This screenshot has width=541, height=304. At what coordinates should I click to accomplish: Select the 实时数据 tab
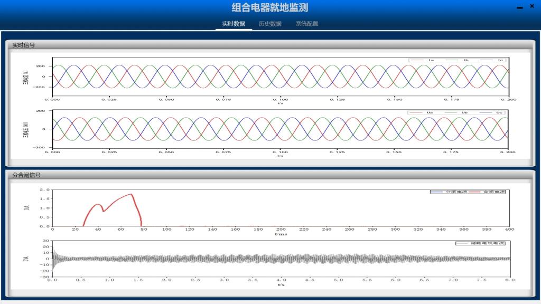(234, 23)
